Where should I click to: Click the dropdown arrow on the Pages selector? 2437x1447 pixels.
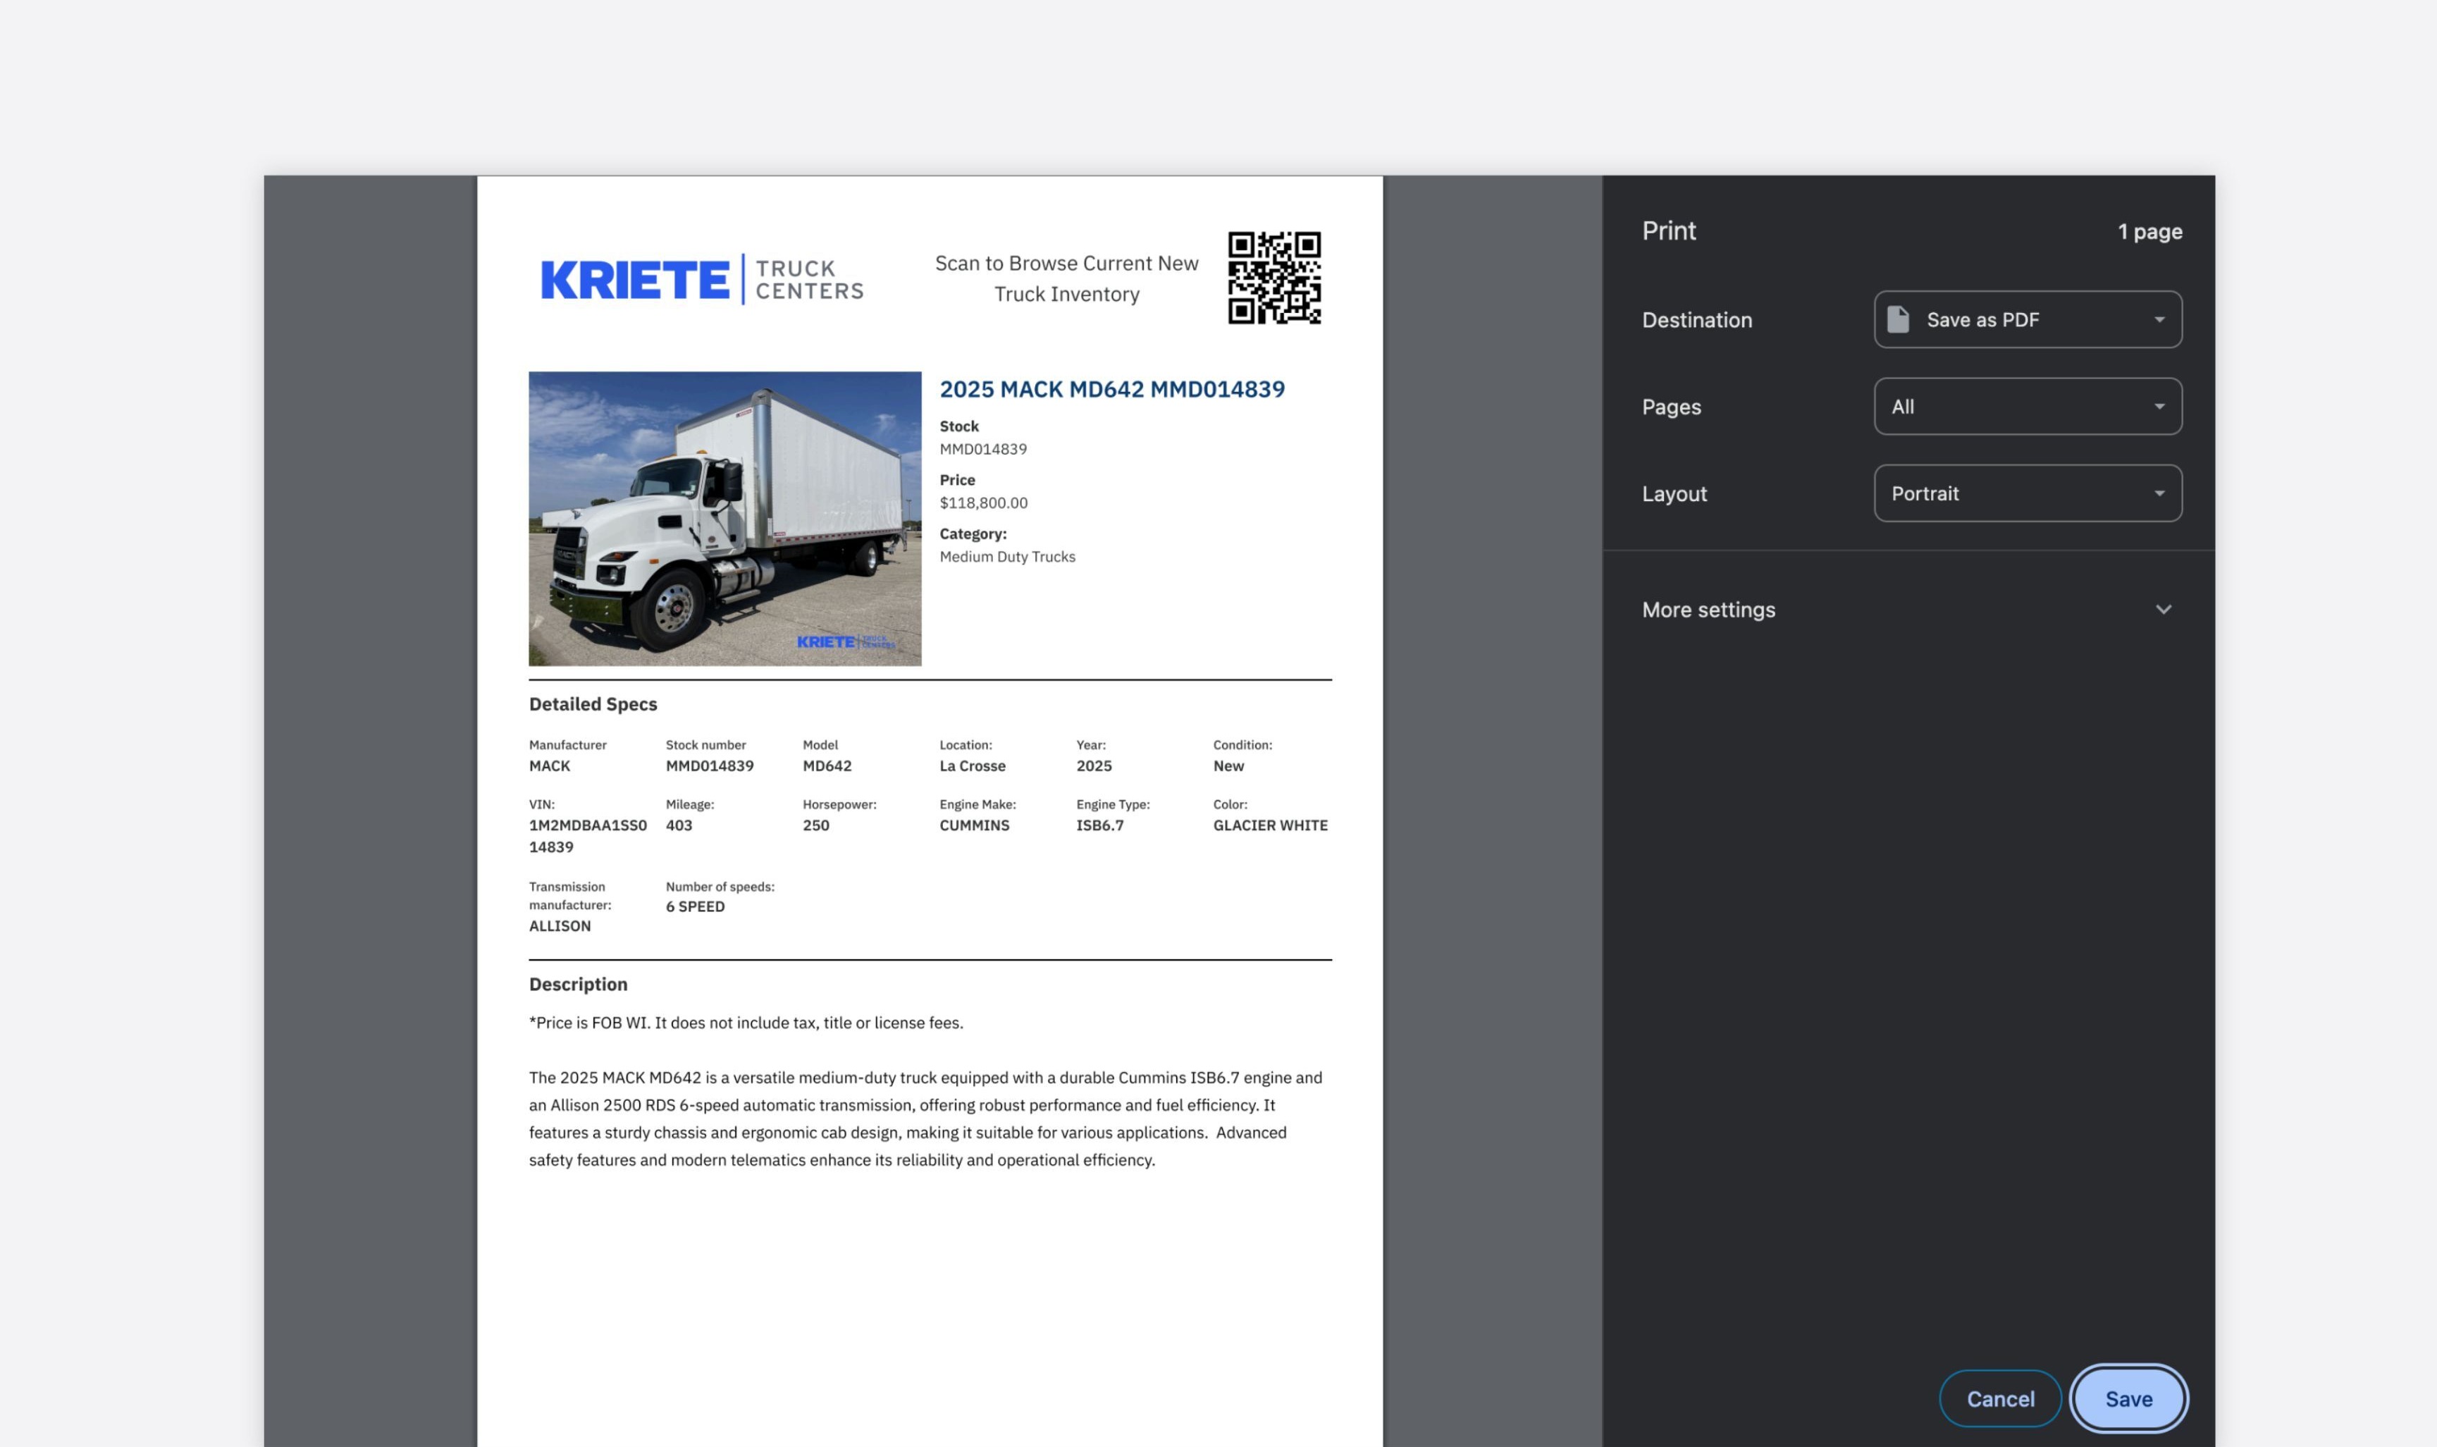pos(2160,407)
